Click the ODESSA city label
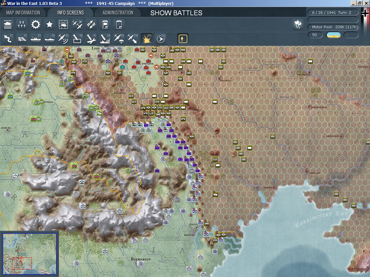The width and height of the screenshot is (370, 277). pyautogui.click(x=268, y=188)
